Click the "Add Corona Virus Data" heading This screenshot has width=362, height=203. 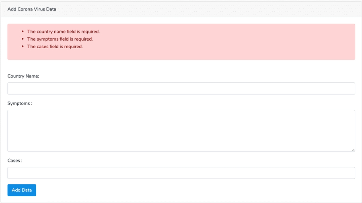tap(32, 9)
